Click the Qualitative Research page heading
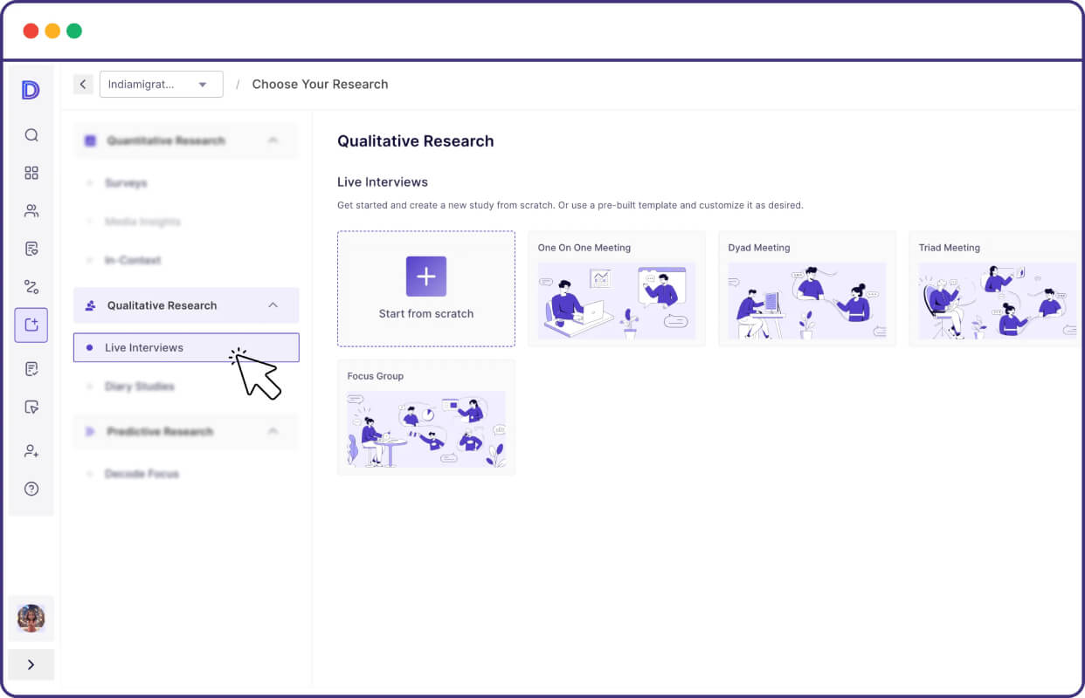The image size is (1085, 698). coord(416,141)
